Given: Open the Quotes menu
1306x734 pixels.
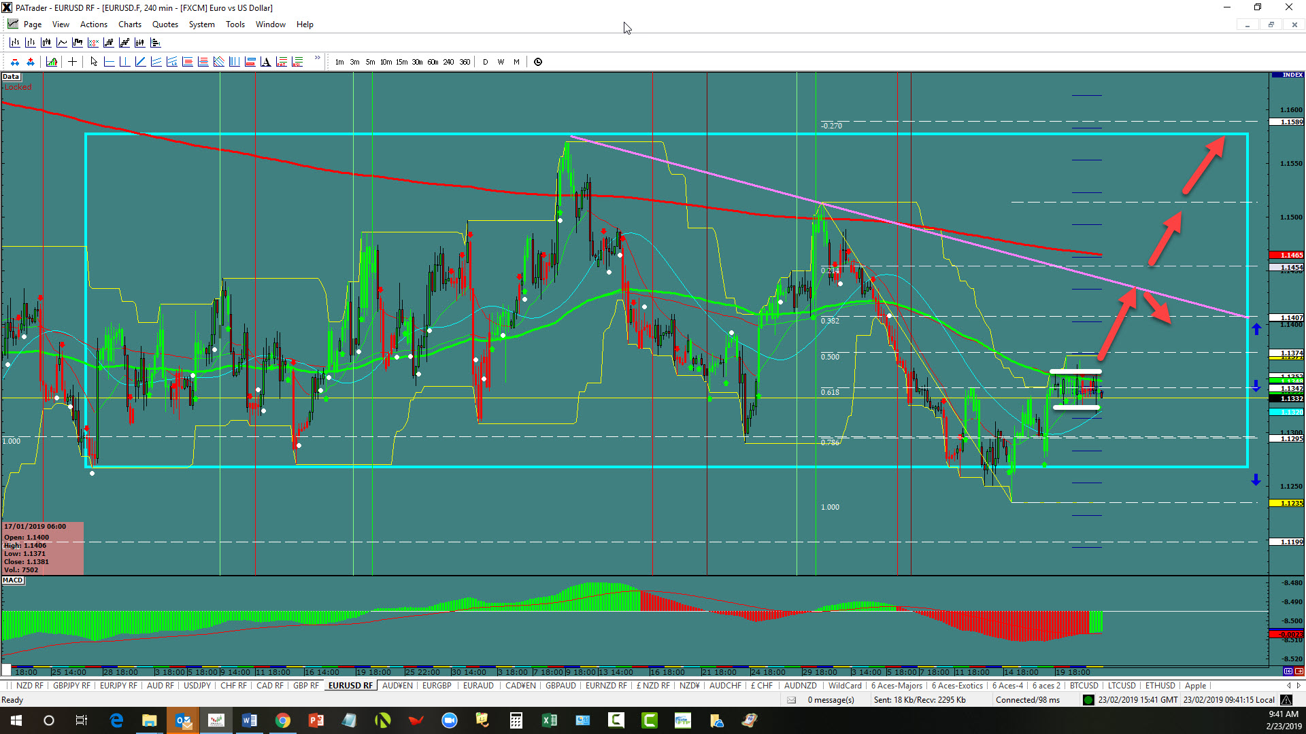Looking at the screenshot, I should 165,24.
